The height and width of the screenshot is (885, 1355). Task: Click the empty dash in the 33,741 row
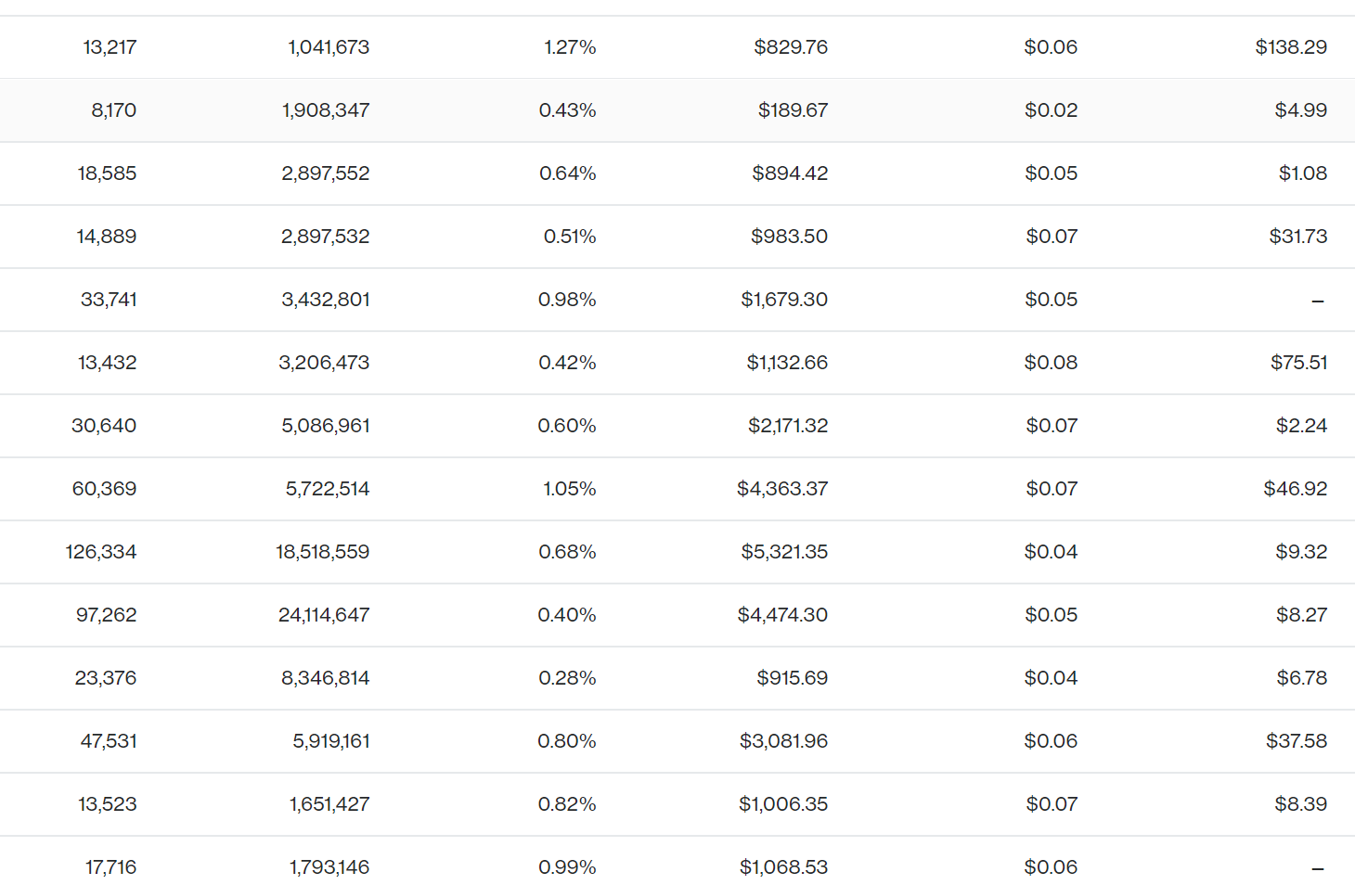[x=1317, y=301]
